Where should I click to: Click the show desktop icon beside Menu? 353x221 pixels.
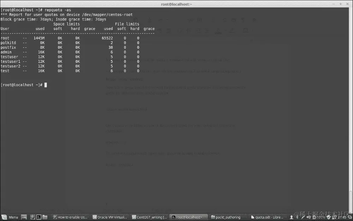click(x=24, y=217)
